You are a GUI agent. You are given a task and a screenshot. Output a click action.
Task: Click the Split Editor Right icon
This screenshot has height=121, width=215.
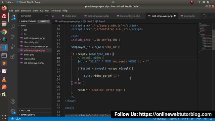click(x=204, y=16)
